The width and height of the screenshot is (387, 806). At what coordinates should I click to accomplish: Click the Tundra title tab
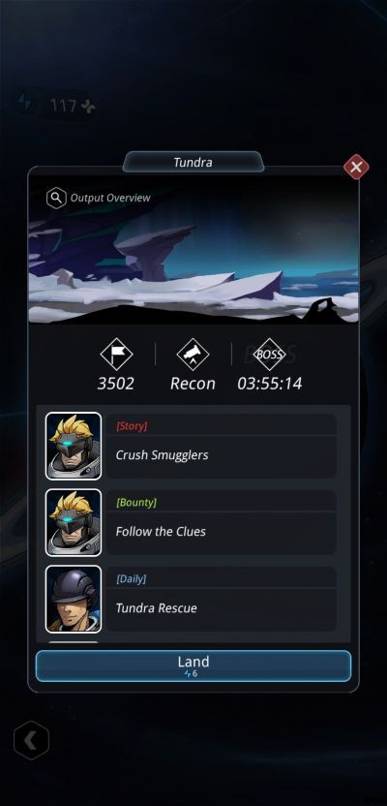click(x=193, y=163)
